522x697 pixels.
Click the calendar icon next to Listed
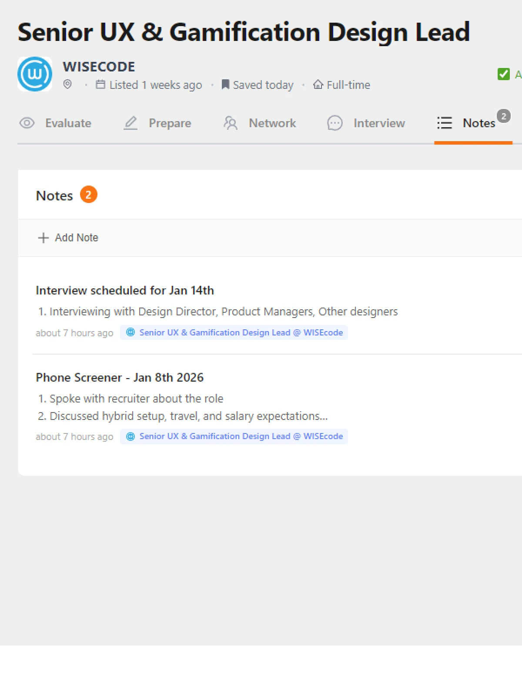click(x=100, y=84)
